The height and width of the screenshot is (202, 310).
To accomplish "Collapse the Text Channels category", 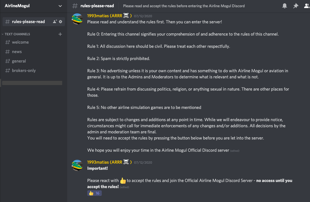I will pyautogui.click(x=17, y=34).
